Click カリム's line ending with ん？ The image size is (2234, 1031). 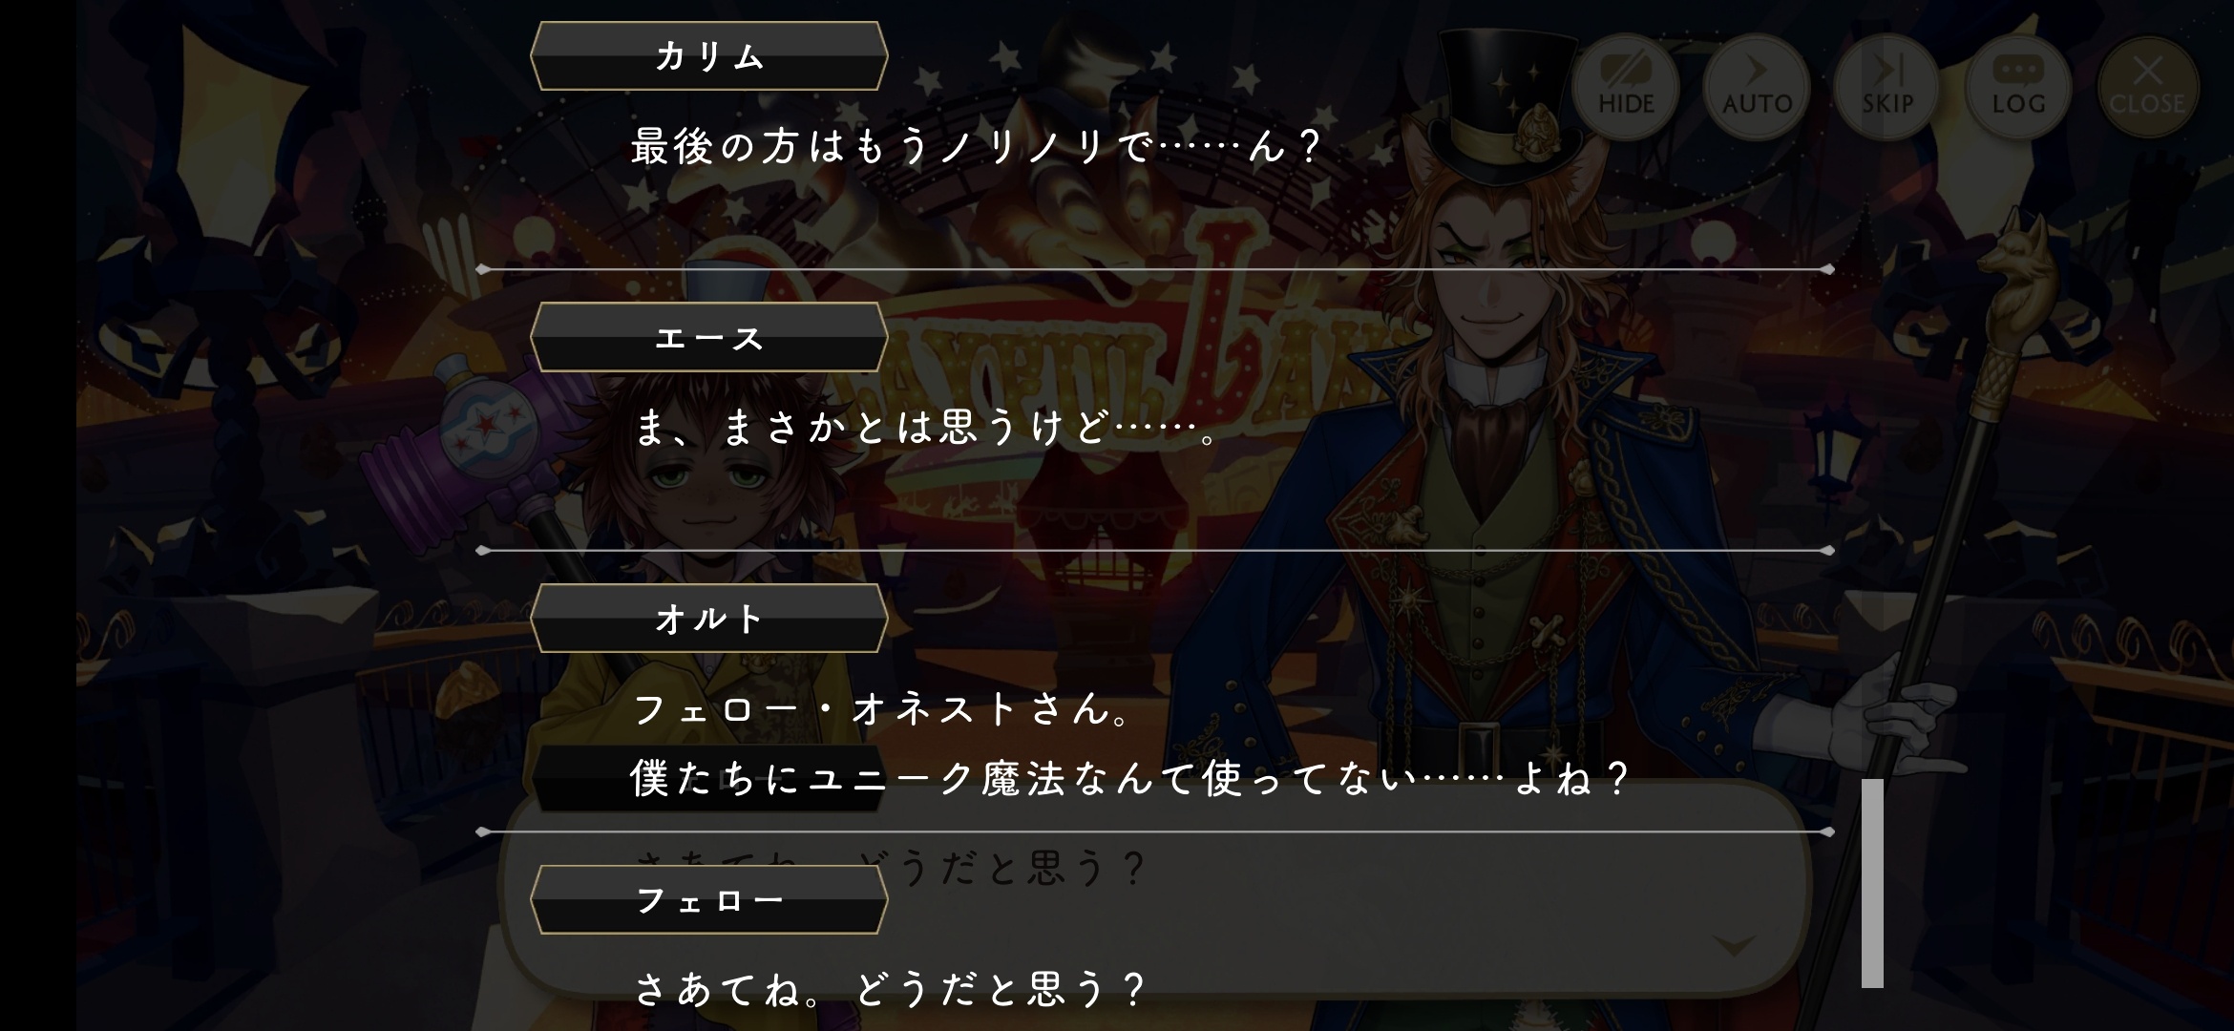tap(976, 147)
